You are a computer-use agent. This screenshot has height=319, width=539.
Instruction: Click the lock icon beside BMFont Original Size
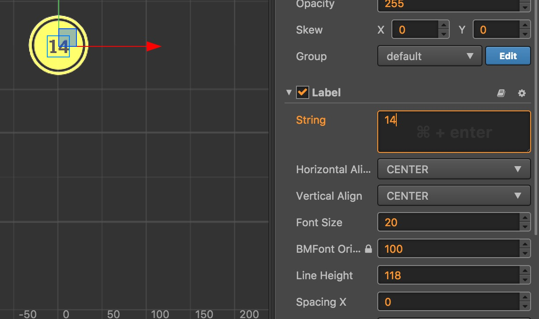coord(368,249)
